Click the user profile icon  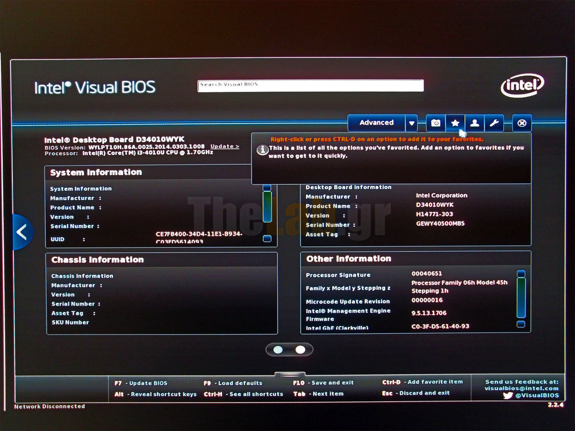tap(474, 123)
